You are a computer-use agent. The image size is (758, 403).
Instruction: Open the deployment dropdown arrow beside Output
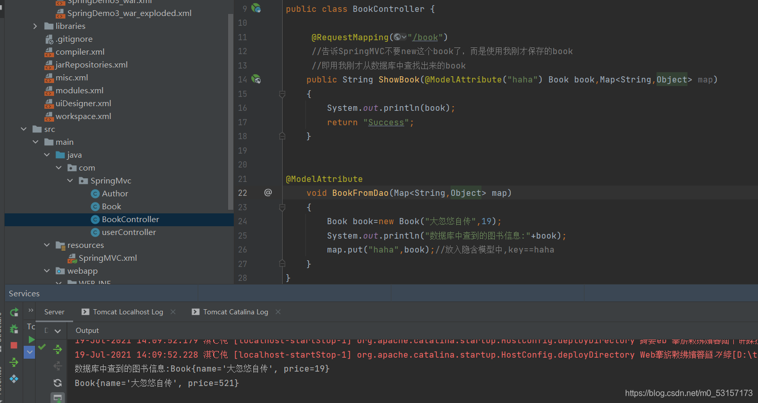point(58,331)
